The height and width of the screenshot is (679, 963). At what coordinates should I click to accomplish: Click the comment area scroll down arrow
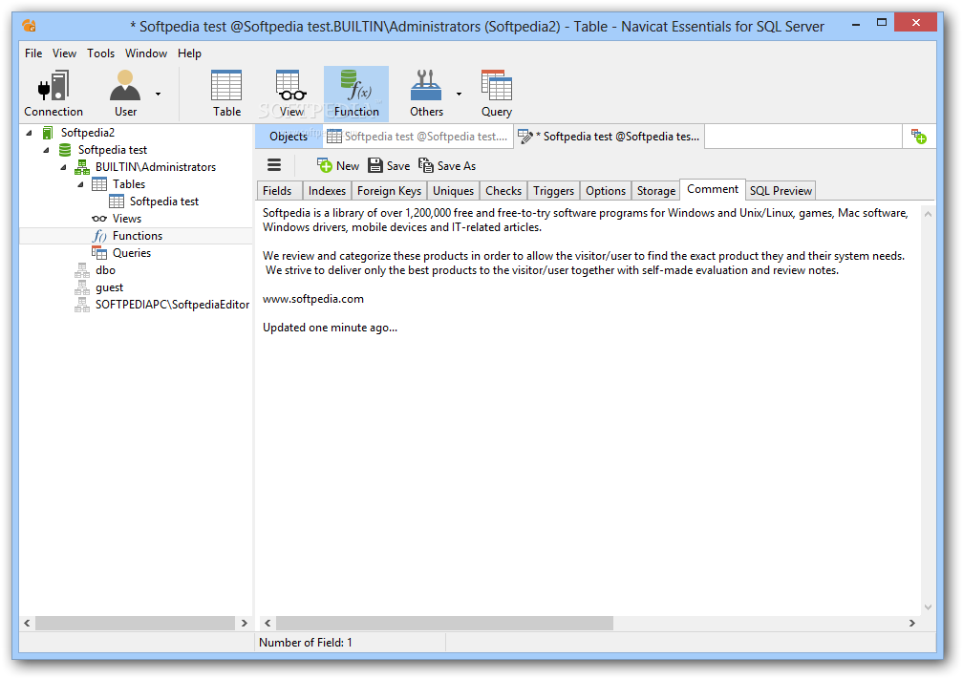pos(928,607)
